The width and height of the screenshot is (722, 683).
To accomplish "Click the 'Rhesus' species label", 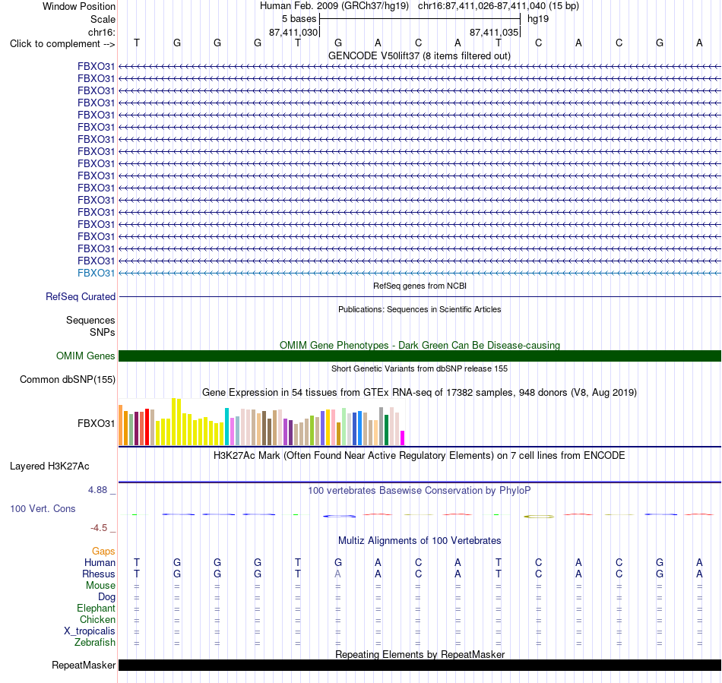I will (99, 574).
